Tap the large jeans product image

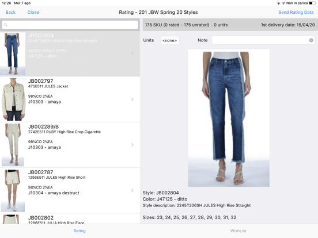click(229, 118)
